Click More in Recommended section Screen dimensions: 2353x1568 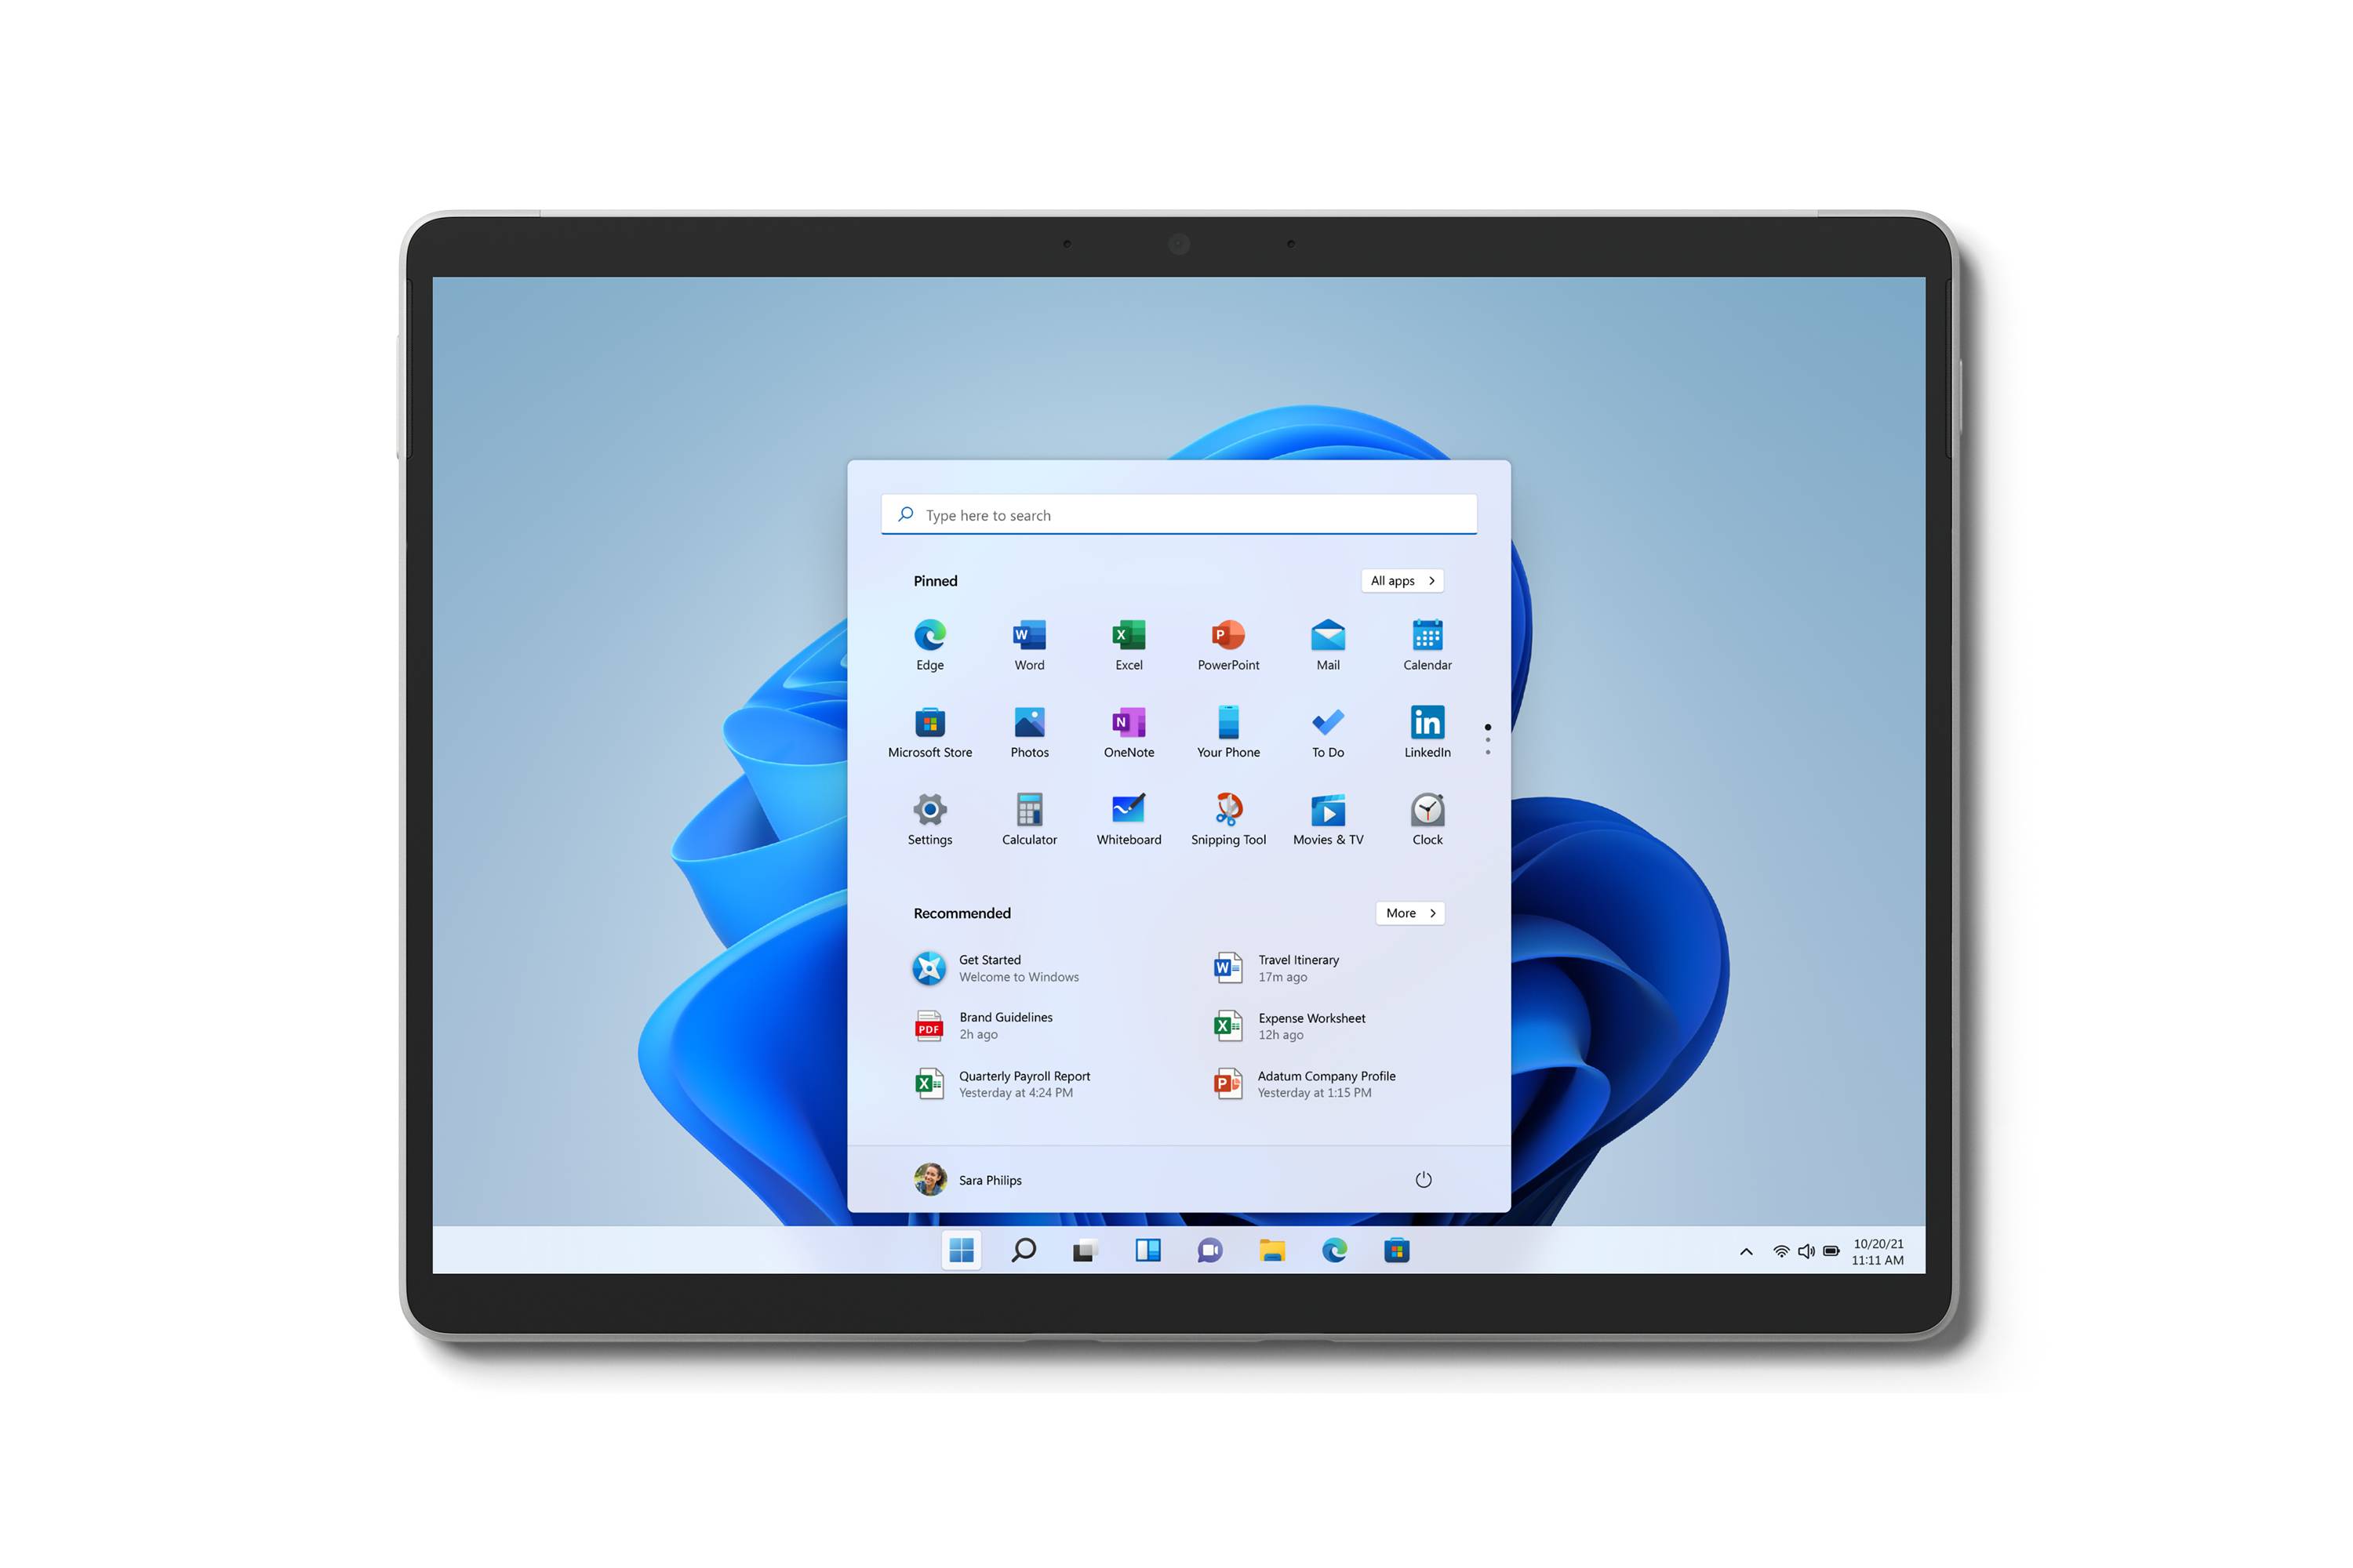(1409, 912)
